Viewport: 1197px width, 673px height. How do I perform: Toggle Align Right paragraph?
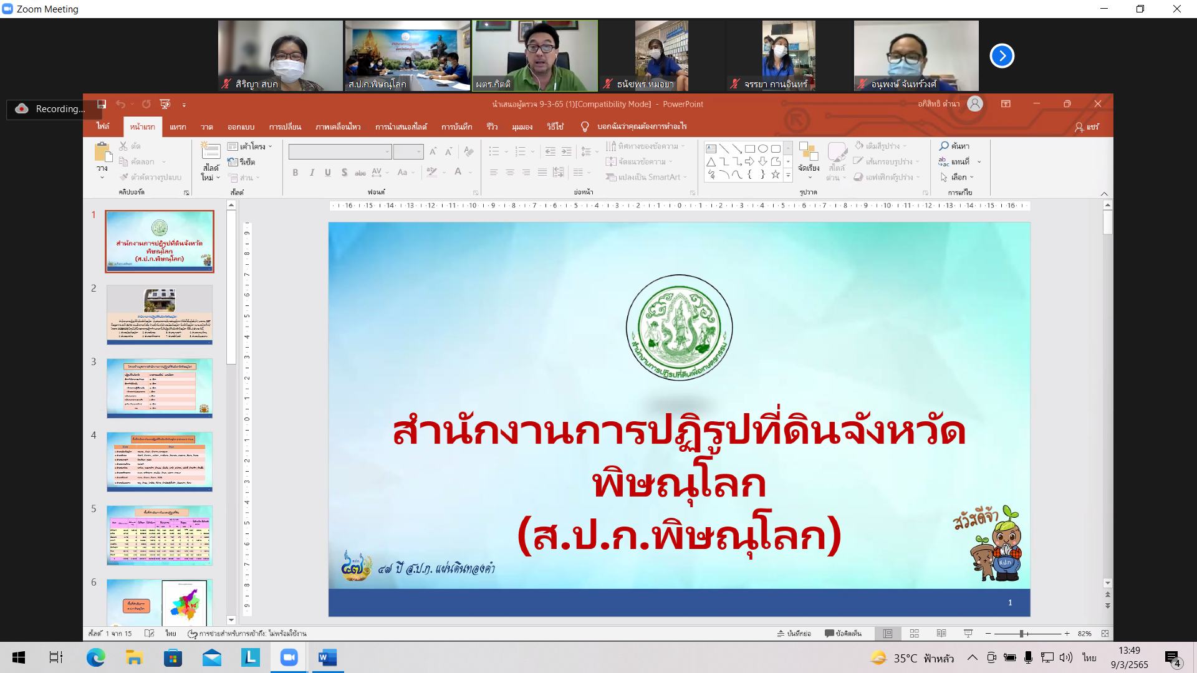526,173
